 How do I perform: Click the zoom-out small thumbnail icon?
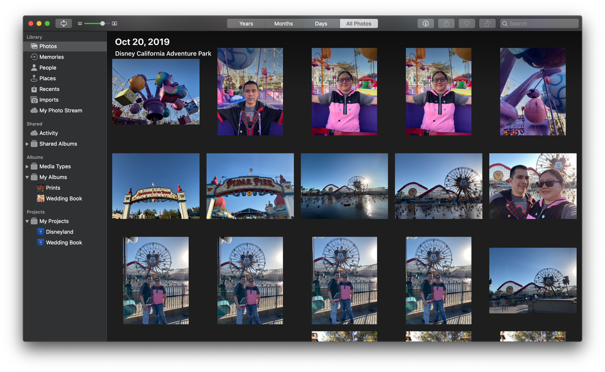(80, 24)
